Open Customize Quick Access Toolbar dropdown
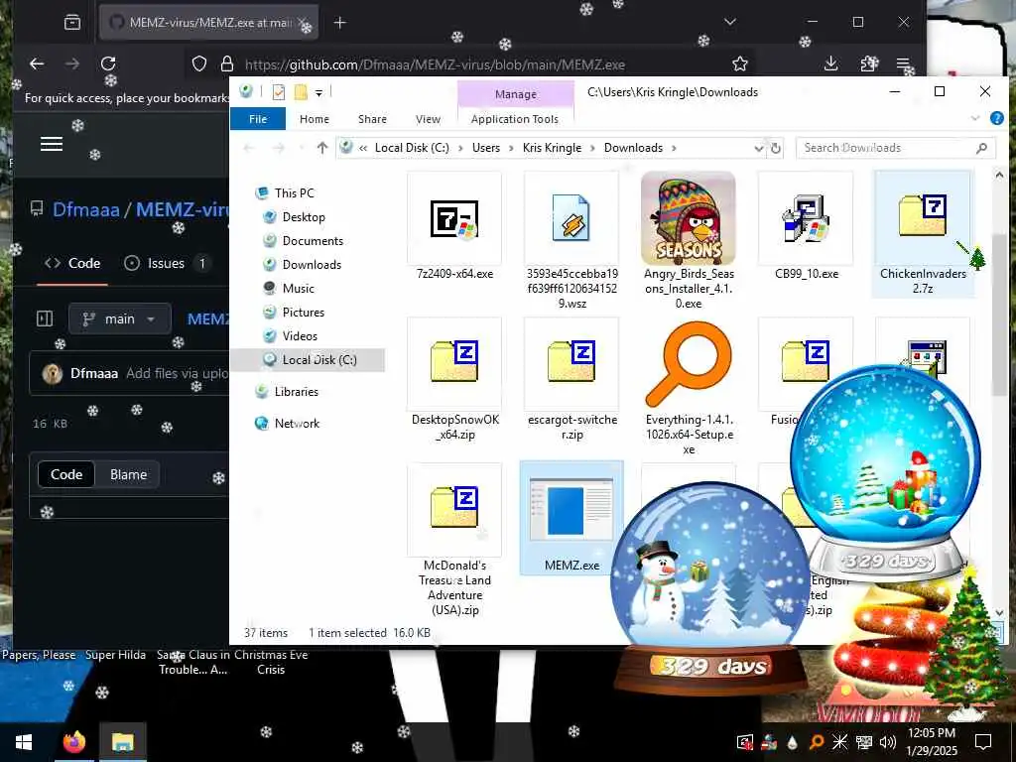This screenshot has height=762, width=1016. point(318,93)
